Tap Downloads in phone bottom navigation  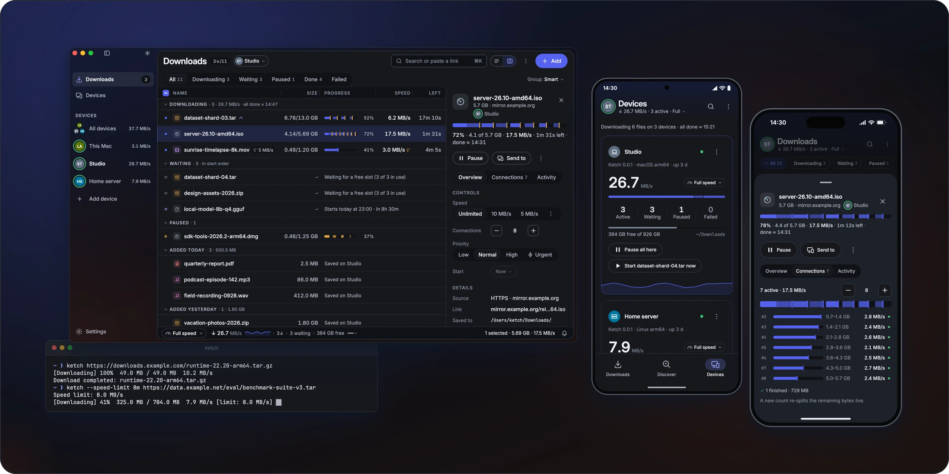[618, 368]
